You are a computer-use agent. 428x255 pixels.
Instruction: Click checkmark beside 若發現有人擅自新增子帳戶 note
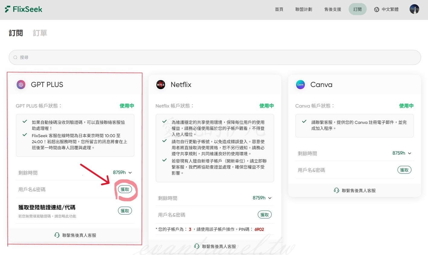pyautogui.click(x=164, y=160)
